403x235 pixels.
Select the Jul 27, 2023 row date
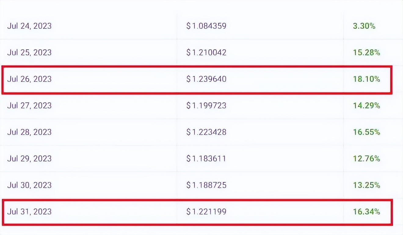click(x=29, y=106)
